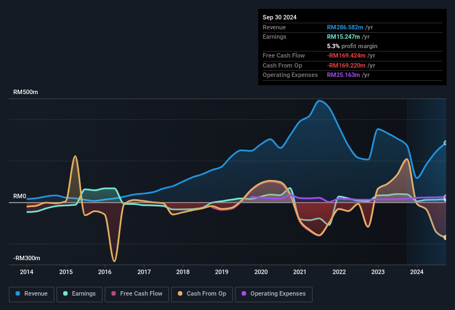Click the Sep 30 2024 tooltip date
Screen dimensions: 455x310
(x=279, y=17)
